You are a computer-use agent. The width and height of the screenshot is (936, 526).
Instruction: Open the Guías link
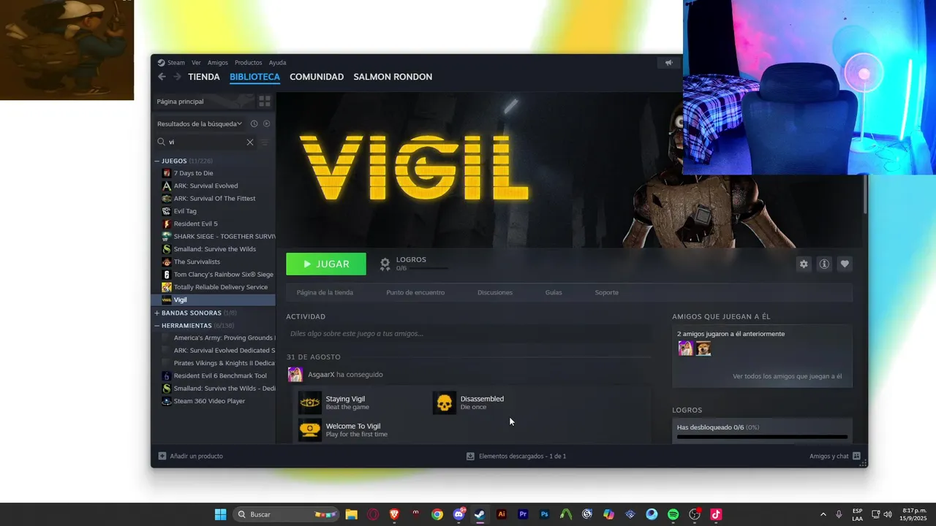coord(554,293)
